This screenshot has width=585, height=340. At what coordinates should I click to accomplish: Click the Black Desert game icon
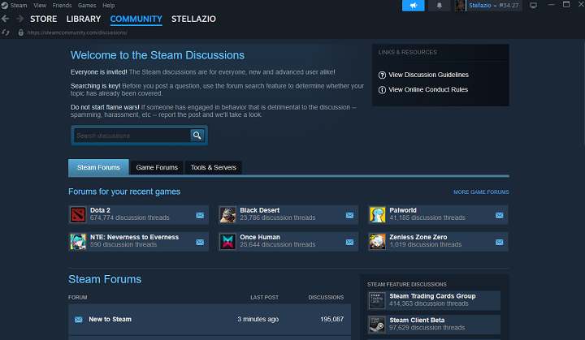[x=227, y=214]
